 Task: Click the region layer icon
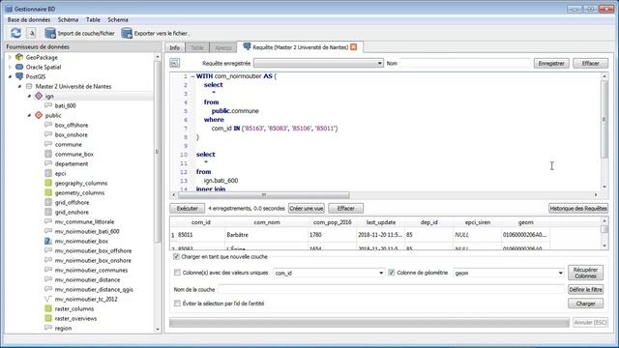(x=48, y=328)
